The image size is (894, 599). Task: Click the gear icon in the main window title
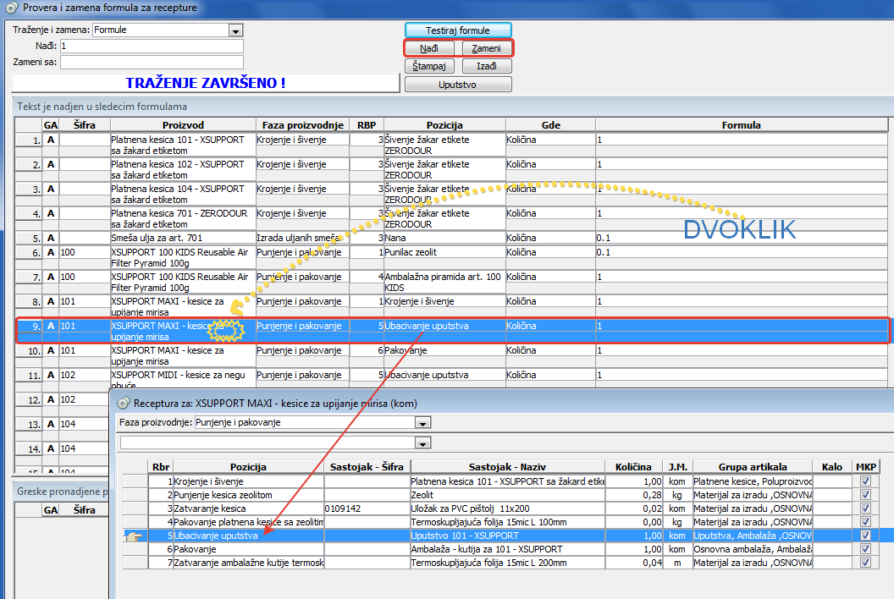tap(11, 8)
